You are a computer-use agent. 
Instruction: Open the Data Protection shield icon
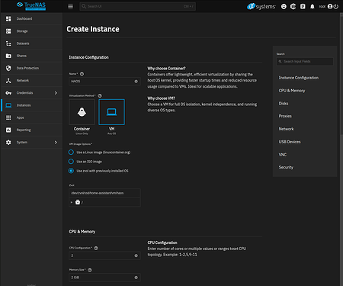pos(8,68)
